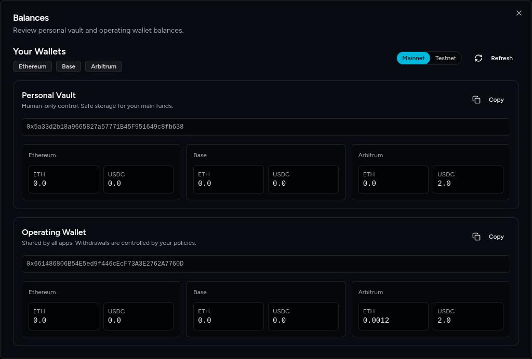Click copy icon for Personal Vault address
The image size is (532, 359).
[476, 100]
